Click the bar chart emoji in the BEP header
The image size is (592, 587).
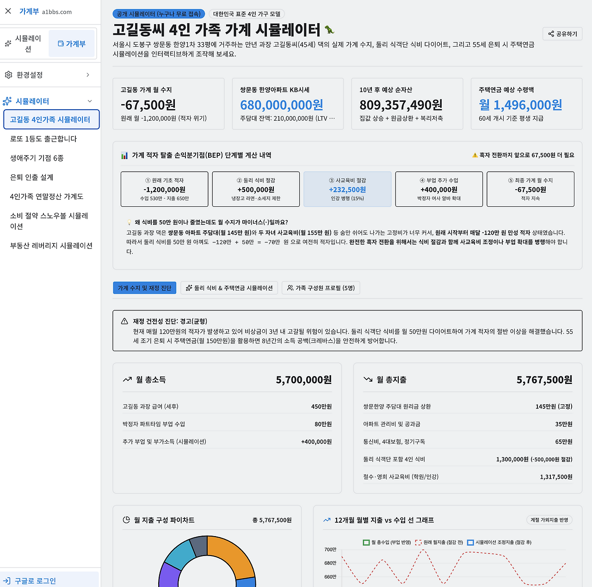[x=124, y=155]
